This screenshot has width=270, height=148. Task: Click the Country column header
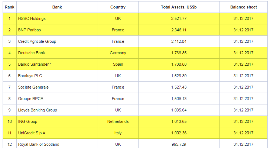(118, 7)
